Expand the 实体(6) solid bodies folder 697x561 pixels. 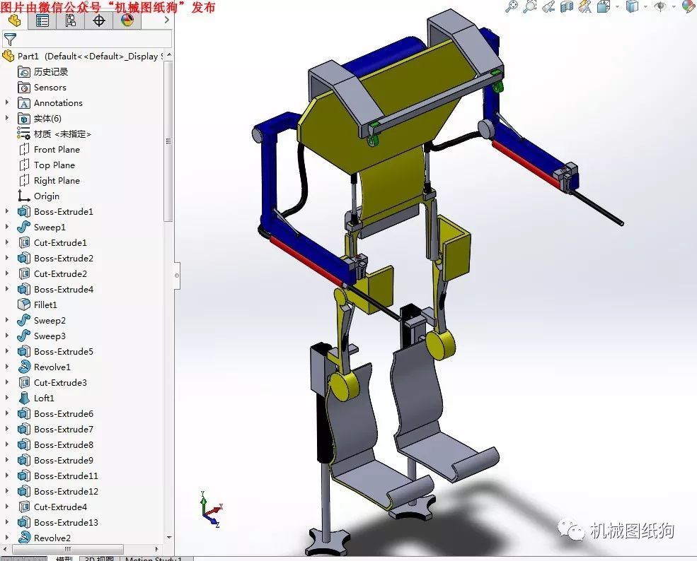click(6, 118)
